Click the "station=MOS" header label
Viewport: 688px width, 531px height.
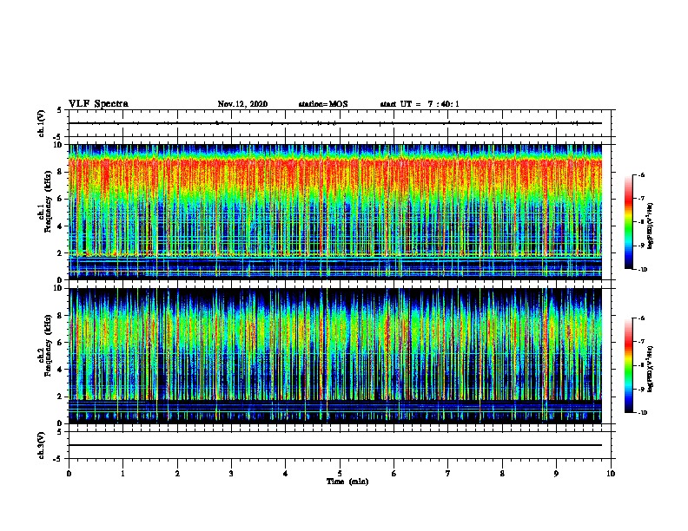coord(323,104)
